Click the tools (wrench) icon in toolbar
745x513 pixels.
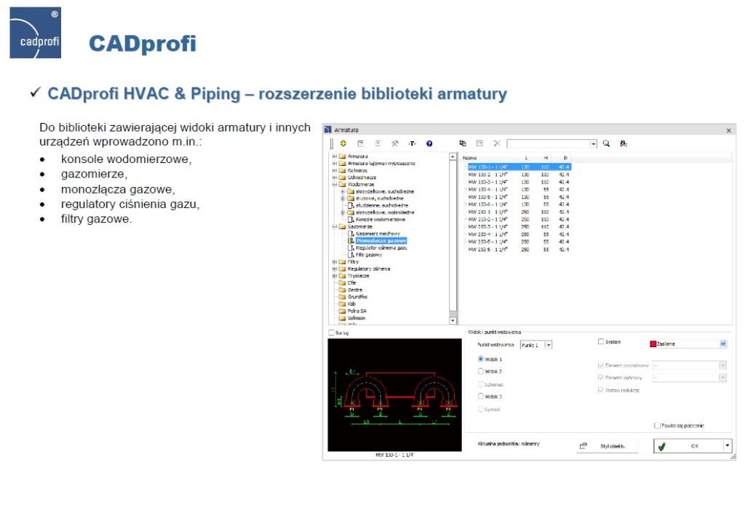tap(396, 143)
